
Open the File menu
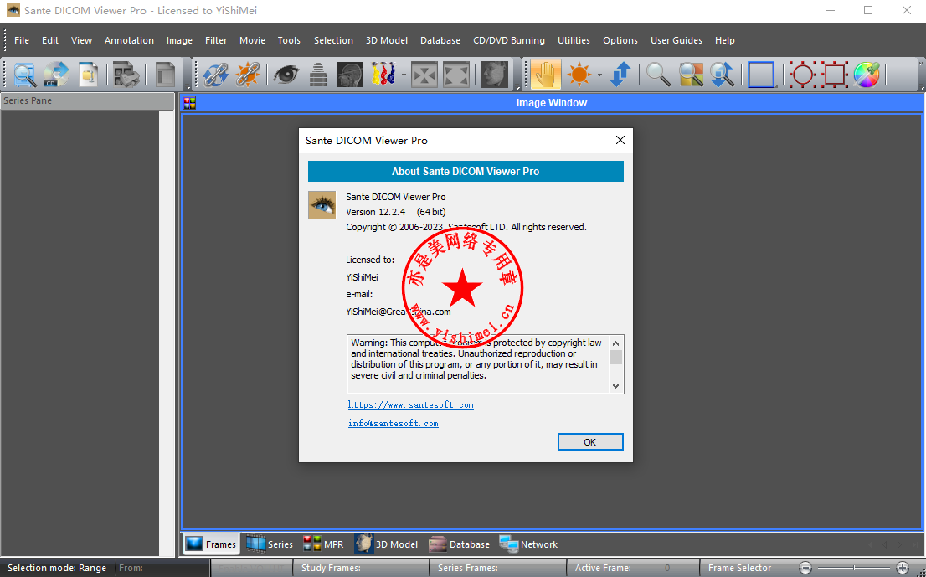pyautogui.click(x=22, y=40)
